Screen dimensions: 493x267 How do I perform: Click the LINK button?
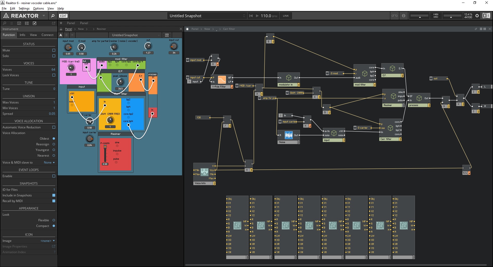coord(286,16)
